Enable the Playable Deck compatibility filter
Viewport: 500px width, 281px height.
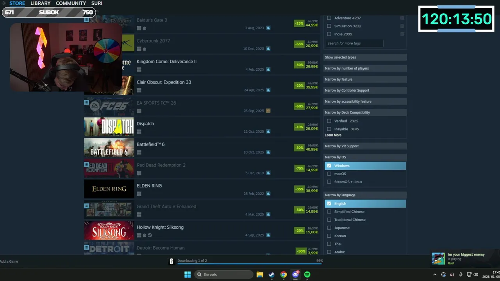[x=329, y=129]
